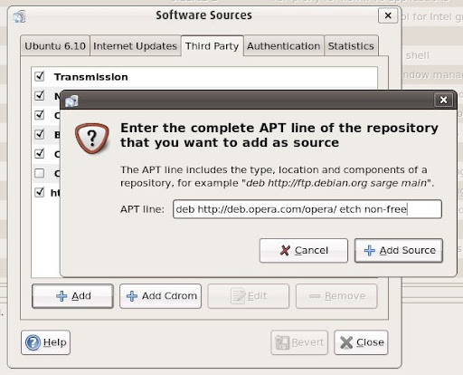Click the blue help circle icon
The image size is (463, 375).
pos(33,342)
